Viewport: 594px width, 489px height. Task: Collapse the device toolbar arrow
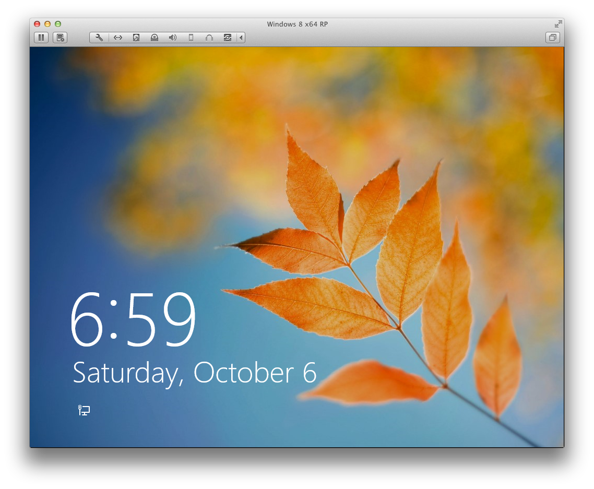coord(241,38)
